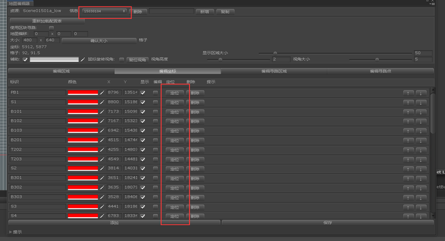Toggle the 使用区块寻路 checkbox
Image resolution: width=445 pixels, height=241 pixels.
pos(51,28)
